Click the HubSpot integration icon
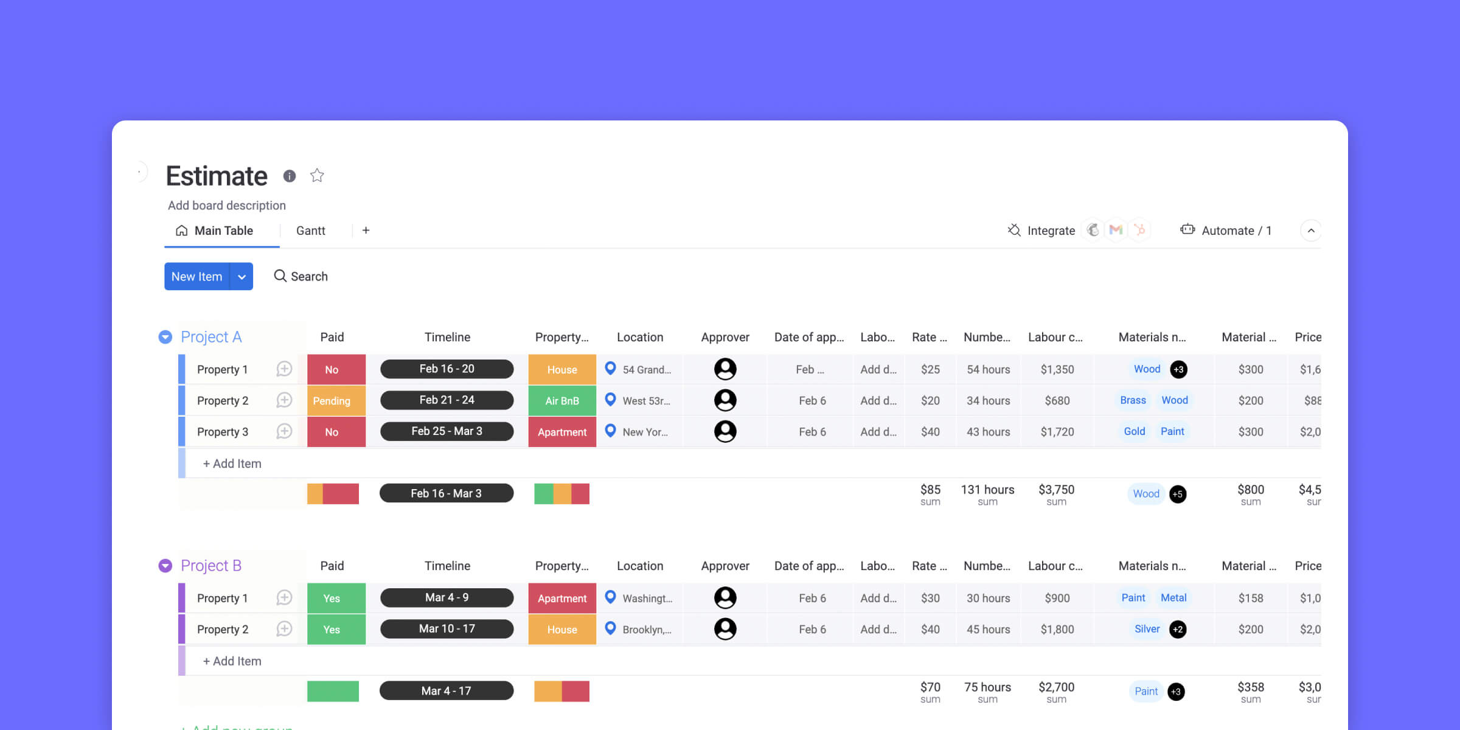 coord(1139,230)
